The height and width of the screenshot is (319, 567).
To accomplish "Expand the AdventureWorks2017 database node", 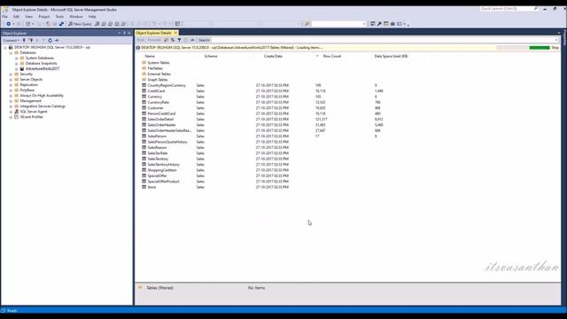I will pos(16,69).
